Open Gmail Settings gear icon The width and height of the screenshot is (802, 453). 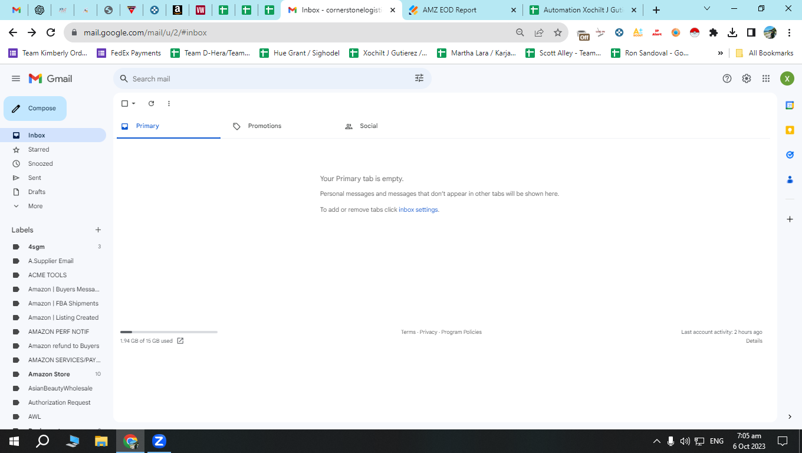pyautogui.click(x=747, y=78)
